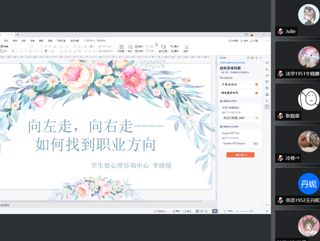Toggle the muted microphone icon beside Julie
Image resolution: width=320 pixels, height=241 pixels.
[x=280, y=31]
